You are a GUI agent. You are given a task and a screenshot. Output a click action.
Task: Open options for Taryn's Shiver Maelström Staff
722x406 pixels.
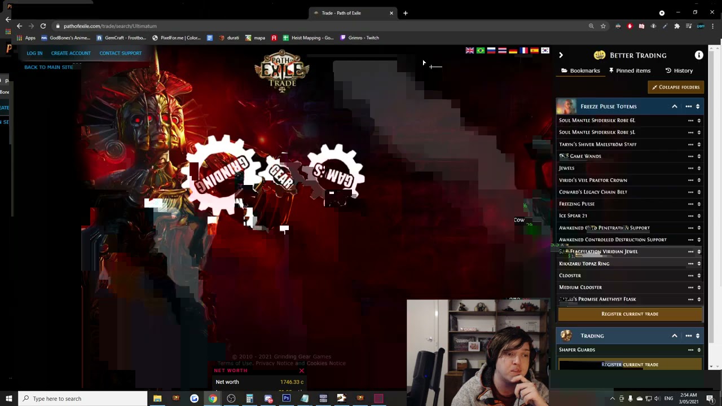(690, 144)
